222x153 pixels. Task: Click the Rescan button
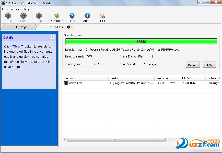193,65
